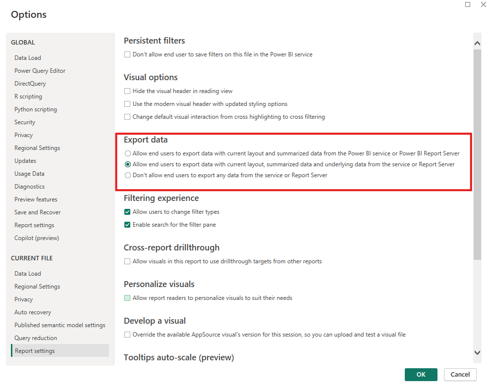Open R scripting settings
Screen dimensions: 491x391
28,97
